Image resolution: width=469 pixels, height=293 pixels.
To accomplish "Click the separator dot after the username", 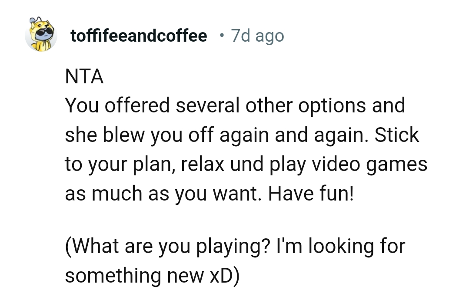I will coord(222,36).
